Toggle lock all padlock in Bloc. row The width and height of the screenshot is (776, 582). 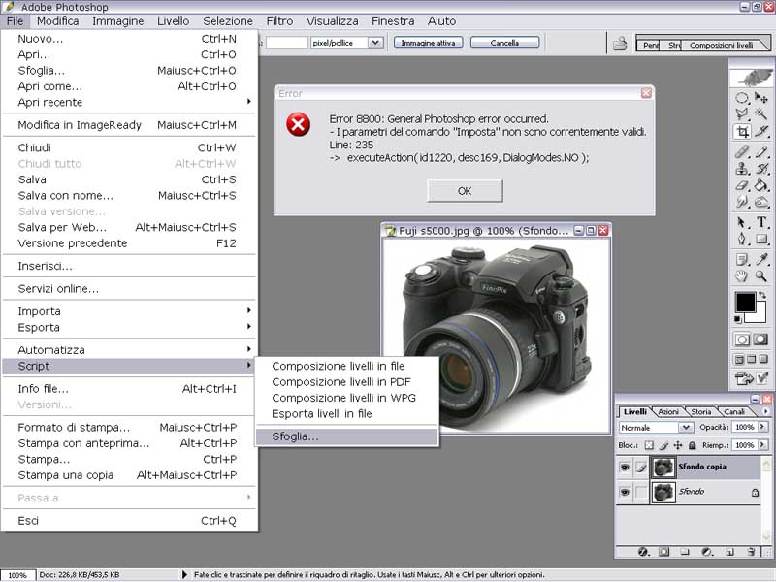tap(693, 445)
